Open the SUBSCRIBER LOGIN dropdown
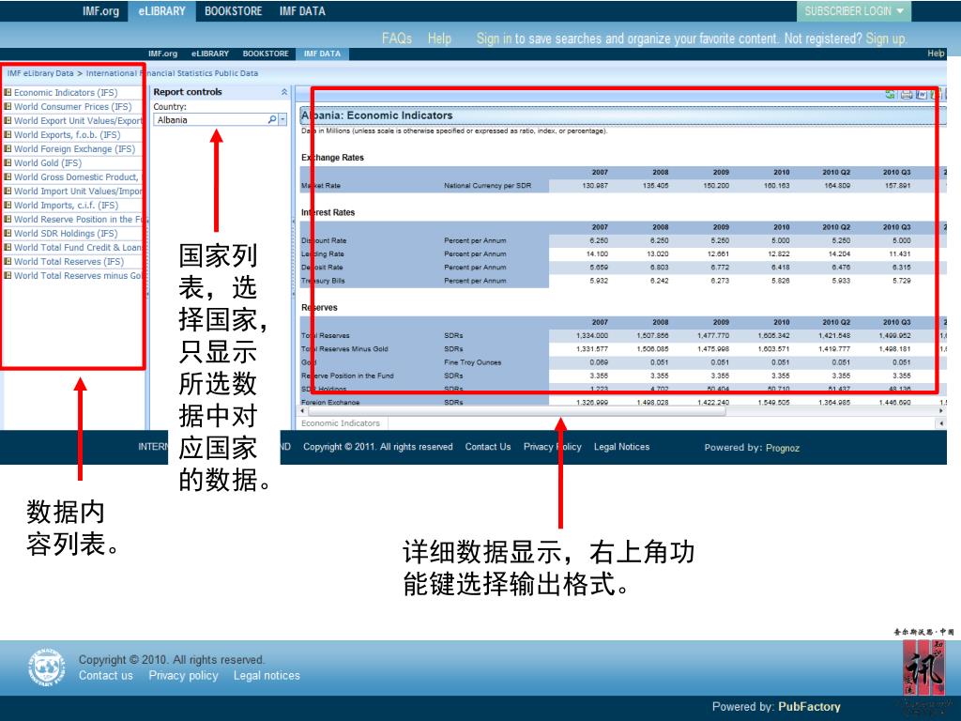 pos(853,11)
